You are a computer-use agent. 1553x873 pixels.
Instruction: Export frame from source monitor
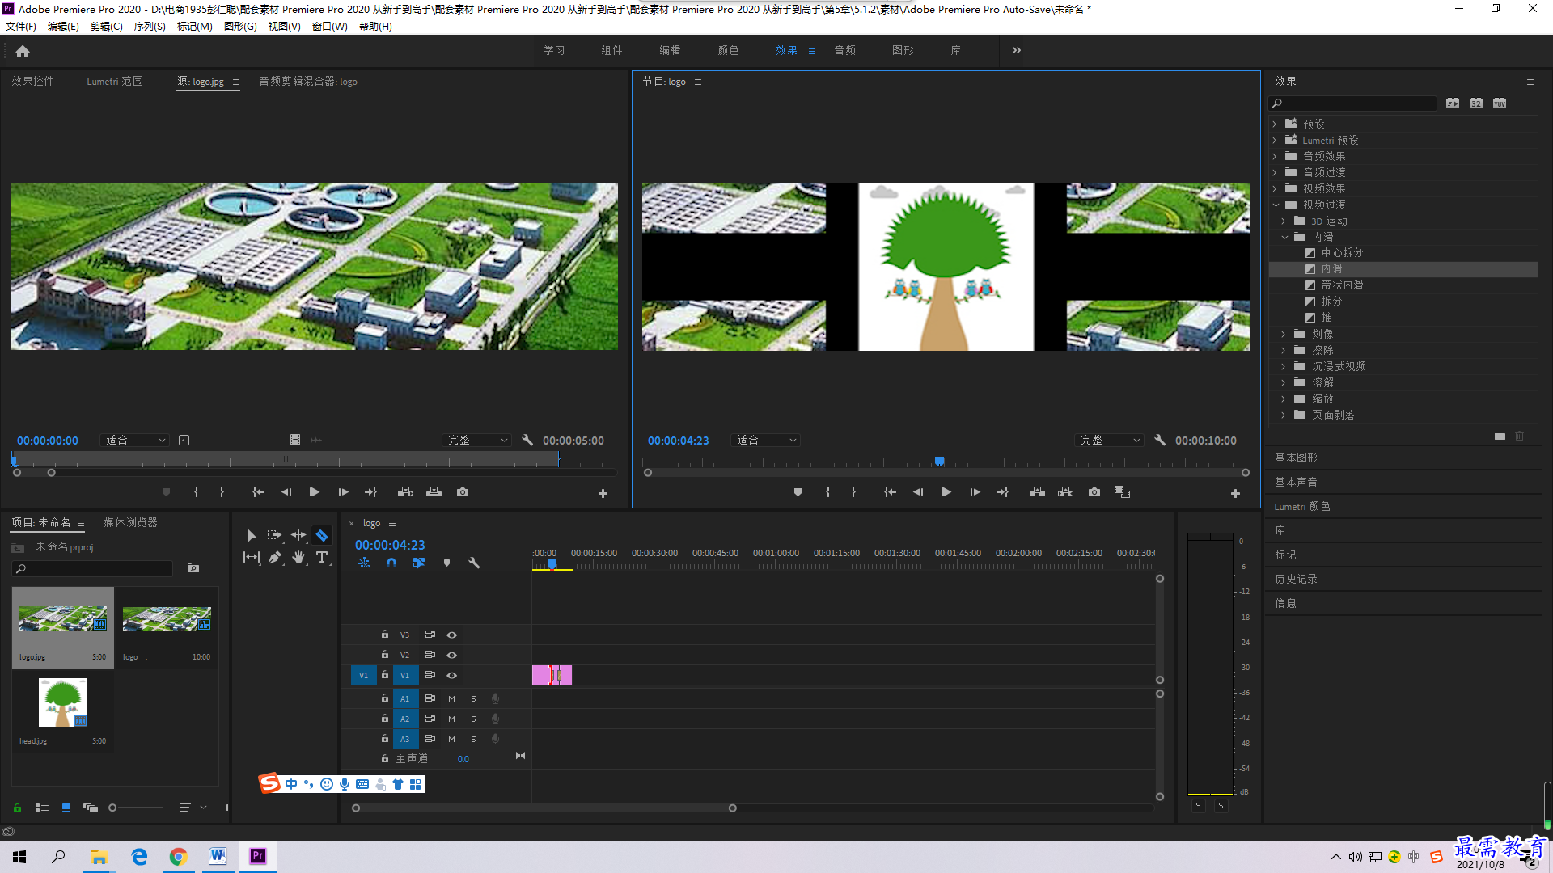pos(462,492)
